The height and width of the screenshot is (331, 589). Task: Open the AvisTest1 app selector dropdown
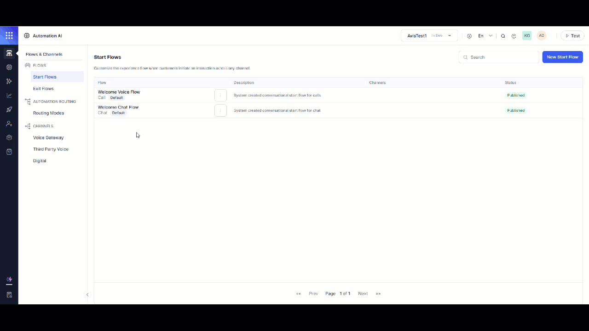point(429,36)
